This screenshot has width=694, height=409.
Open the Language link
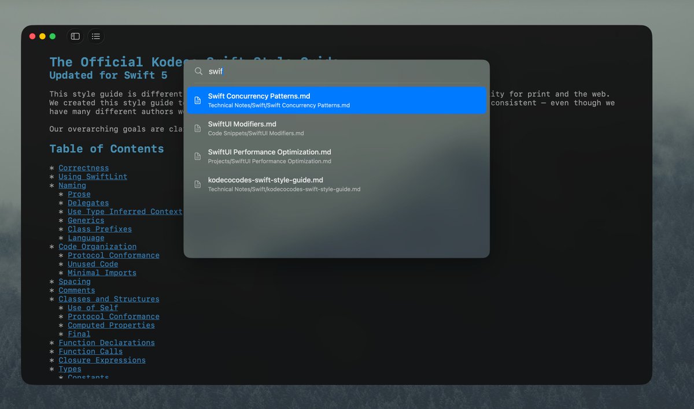86,238
